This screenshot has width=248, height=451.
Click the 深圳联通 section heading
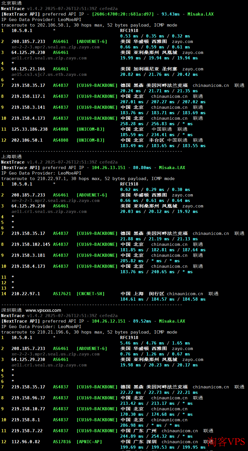[12, 310]
